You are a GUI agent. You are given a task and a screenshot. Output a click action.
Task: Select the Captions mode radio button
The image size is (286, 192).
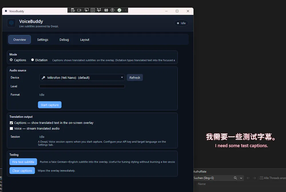11,60
